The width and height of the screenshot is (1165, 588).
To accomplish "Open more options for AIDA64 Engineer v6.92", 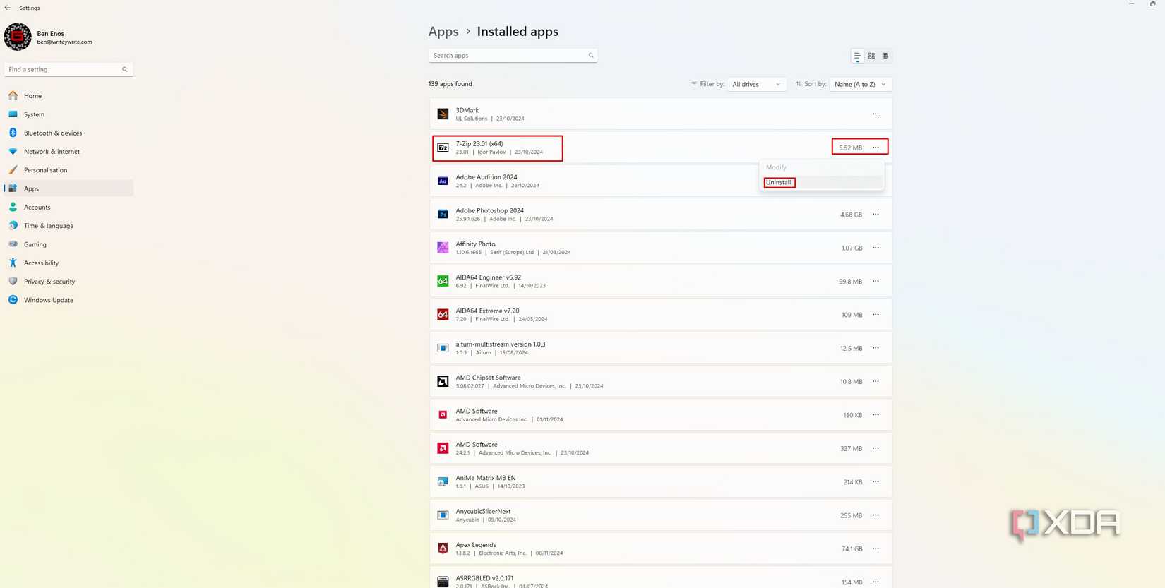I will [x=876, y=281].
